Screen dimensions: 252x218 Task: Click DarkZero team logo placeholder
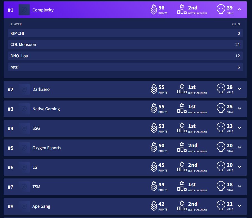(24, 89)
